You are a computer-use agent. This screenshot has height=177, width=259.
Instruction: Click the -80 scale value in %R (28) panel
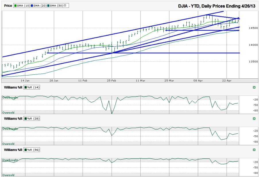[x=255, y=142]
